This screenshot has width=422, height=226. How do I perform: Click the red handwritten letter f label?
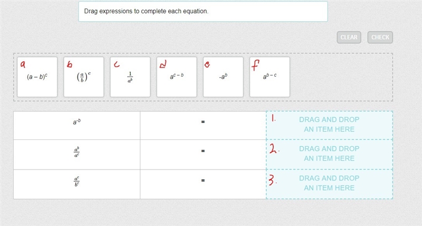pos(255,65)
